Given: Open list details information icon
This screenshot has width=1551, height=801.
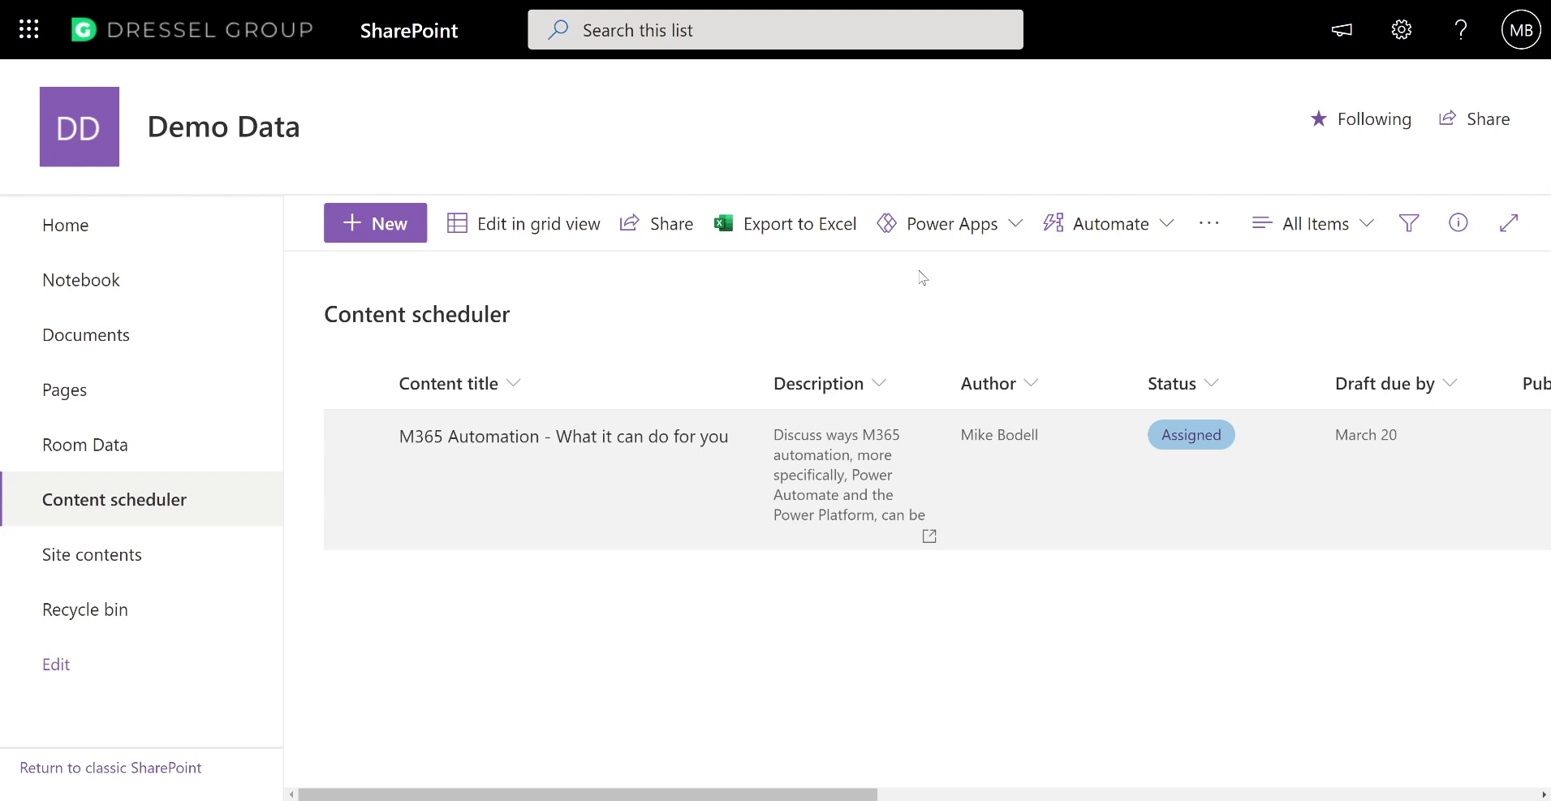Looking at the screenshot, I should tap(1459, 223).
